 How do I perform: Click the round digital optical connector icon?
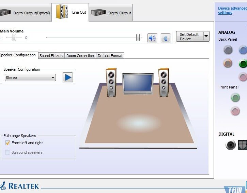point(231,145)
